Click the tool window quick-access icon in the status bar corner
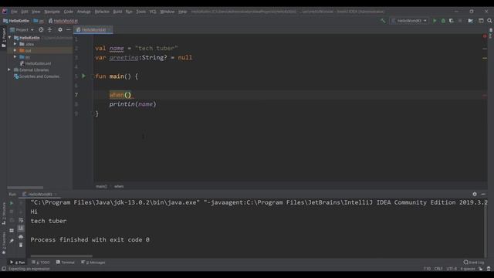Image resolution: width=494 pixels, height=278 pixels. point(4,269)
